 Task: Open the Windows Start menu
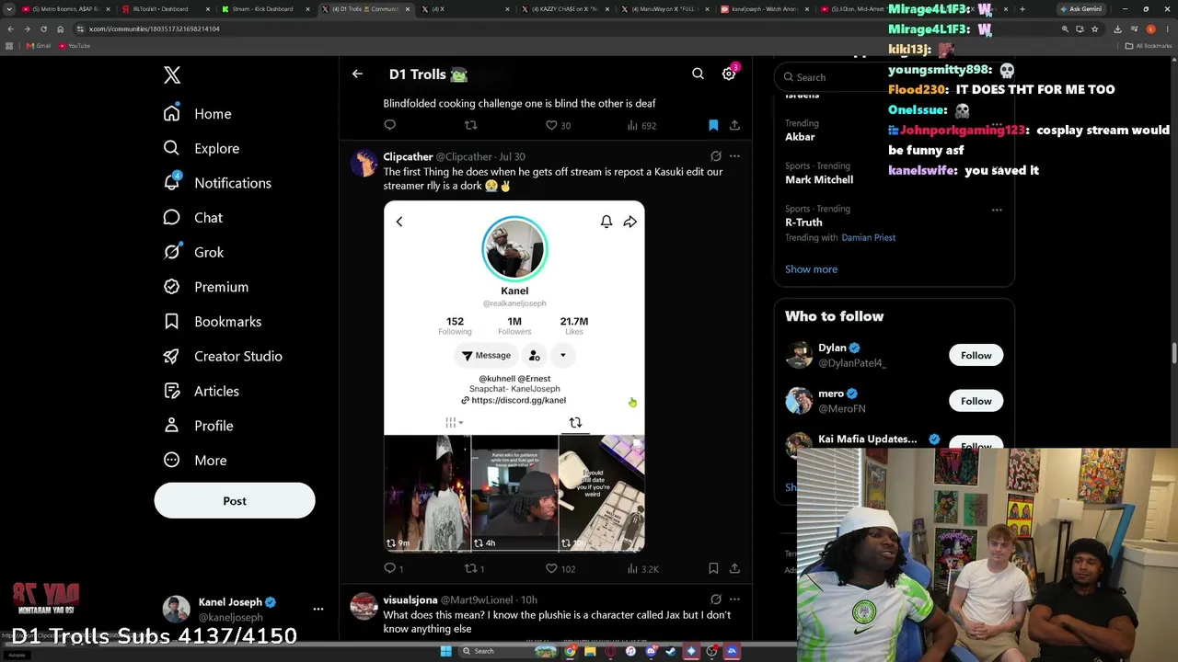click(x=446, y=651)
